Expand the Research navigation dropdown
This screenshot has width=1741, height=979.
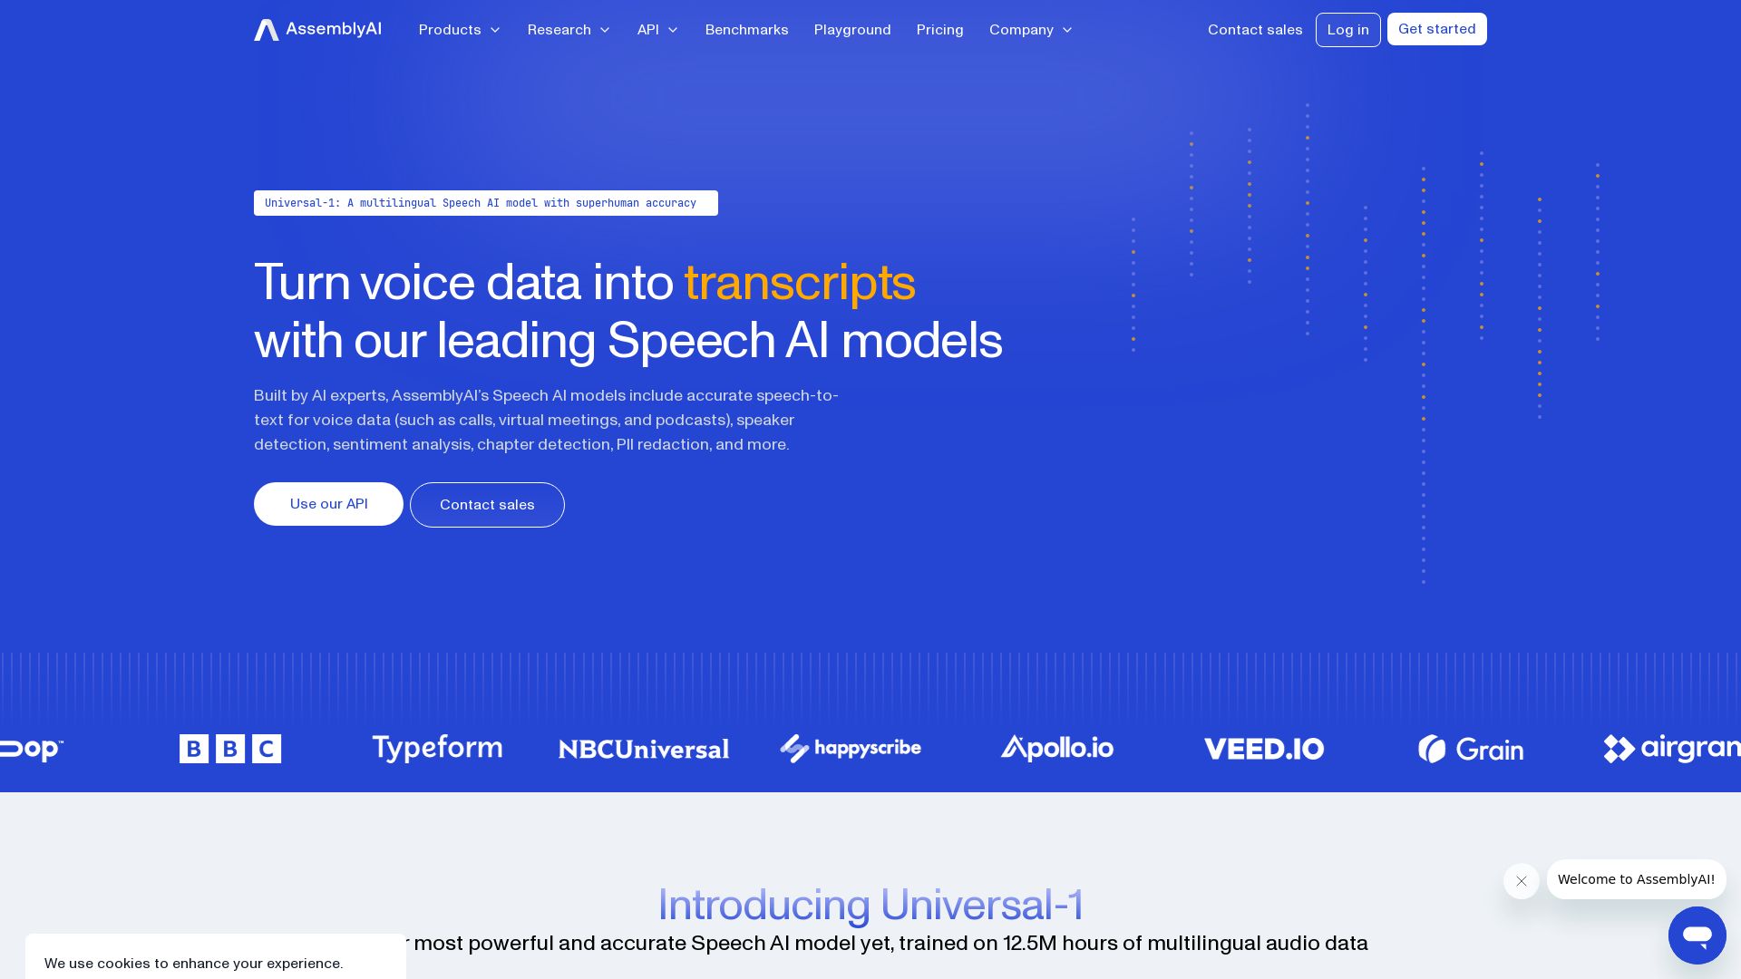(x=568, y=29)
